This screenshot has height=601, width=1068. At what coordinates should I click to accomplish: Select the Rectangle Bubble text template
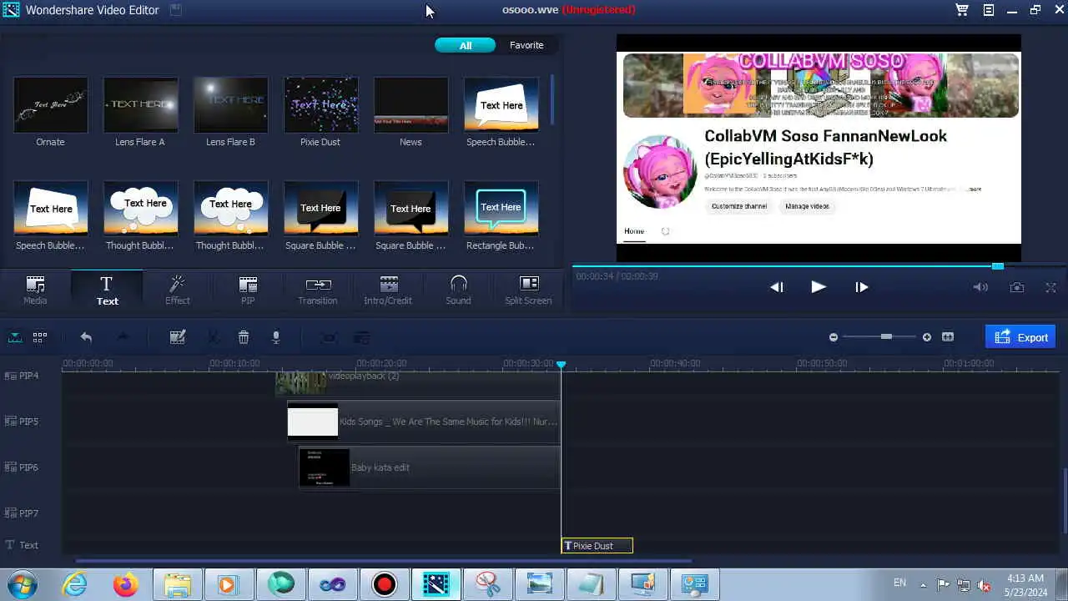[x=501, y=208]
